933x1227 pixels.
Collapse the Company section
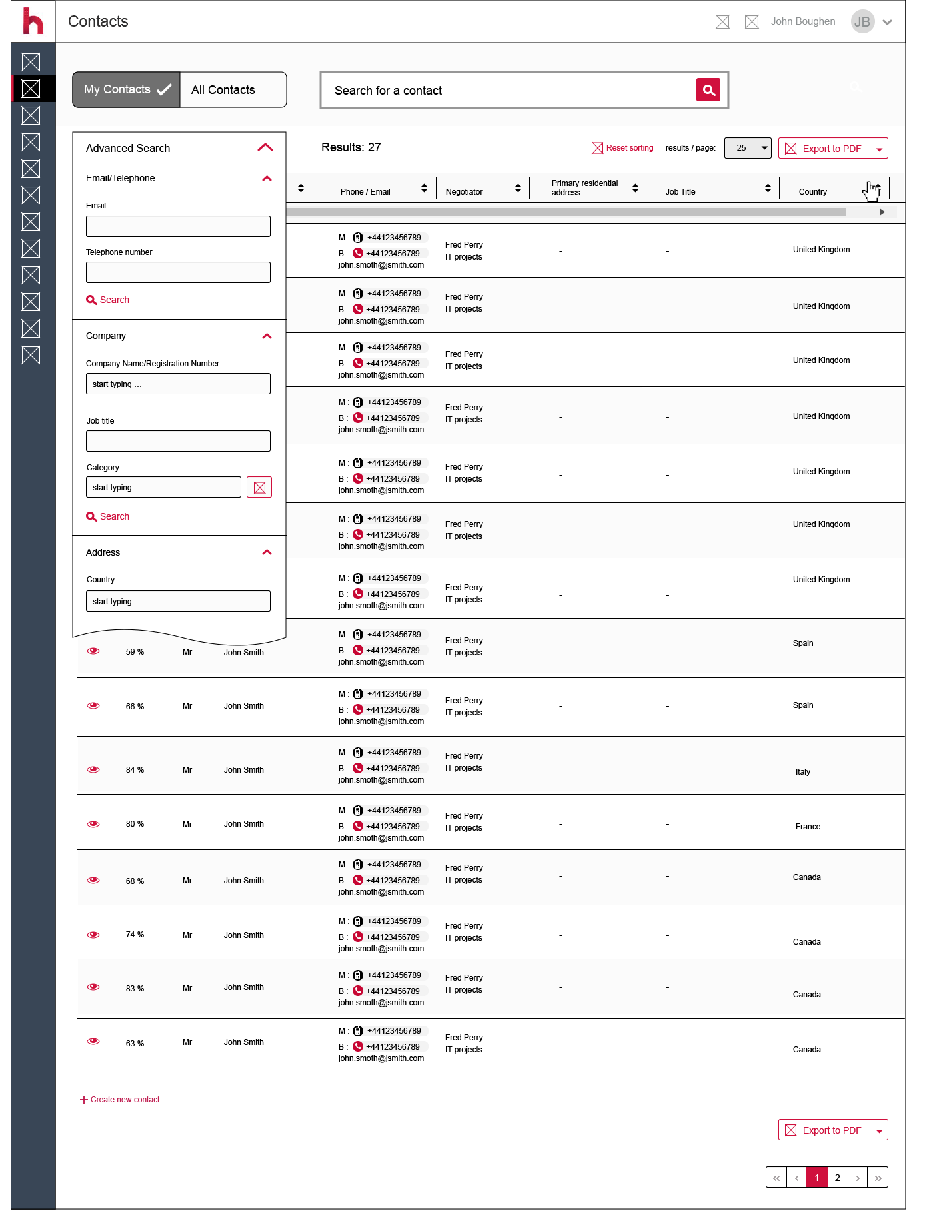click(267, 336)
